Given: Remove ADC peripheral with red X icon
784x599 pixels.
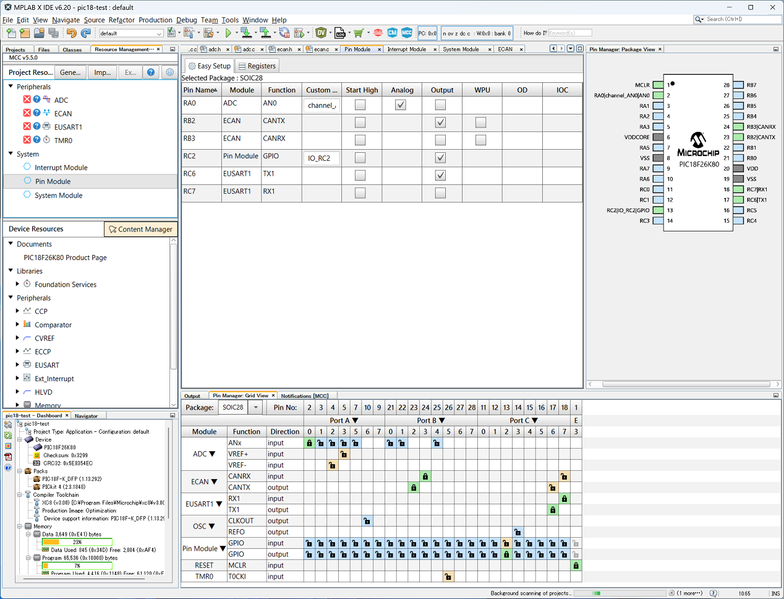Looking at the screenshot, I should pyautogui.click(x=27, y=100).
